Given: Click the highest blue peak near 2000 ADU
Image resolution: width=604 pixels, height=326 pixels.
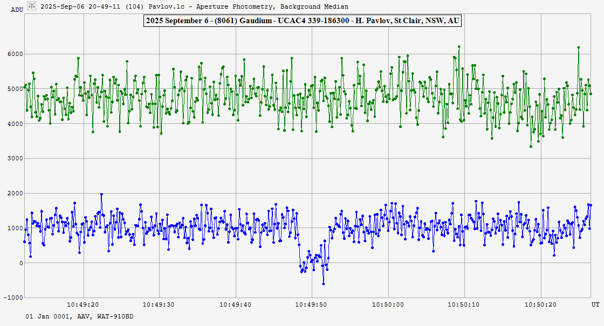Looking at the screenshot, I should [101, 194].
